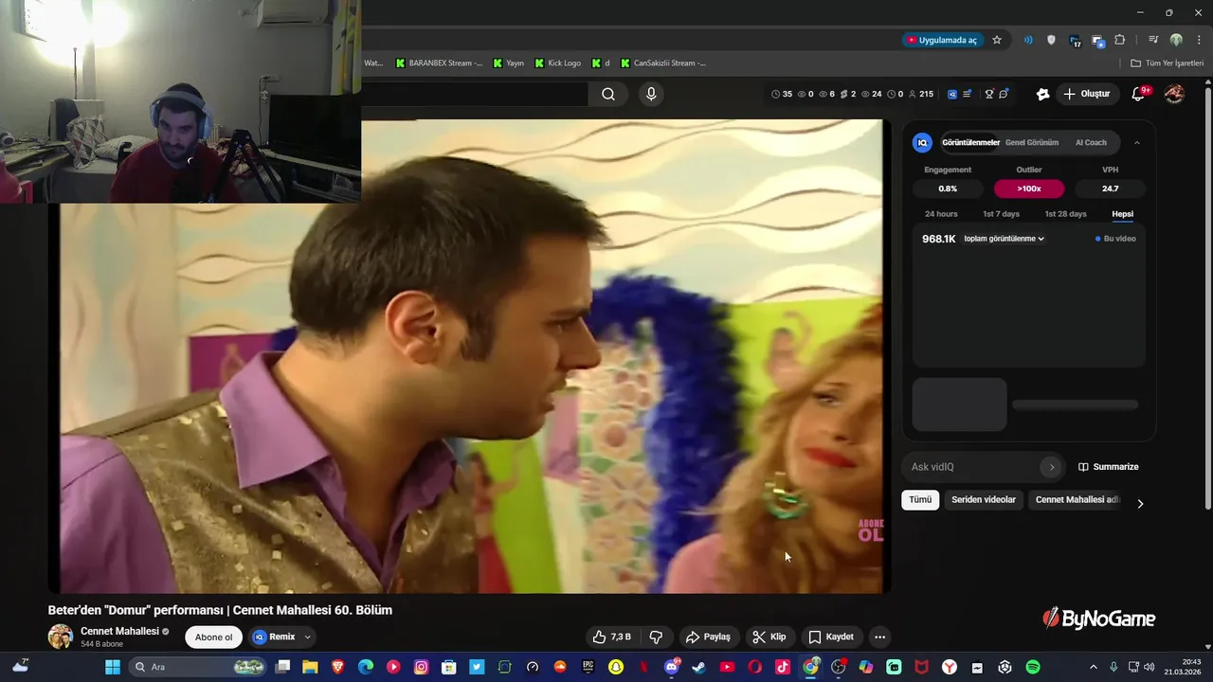The width and height of the screenshot is (1213, 682).
Task: Open BARANBEX Stream bookmark
Action: (x=439, y=63)
